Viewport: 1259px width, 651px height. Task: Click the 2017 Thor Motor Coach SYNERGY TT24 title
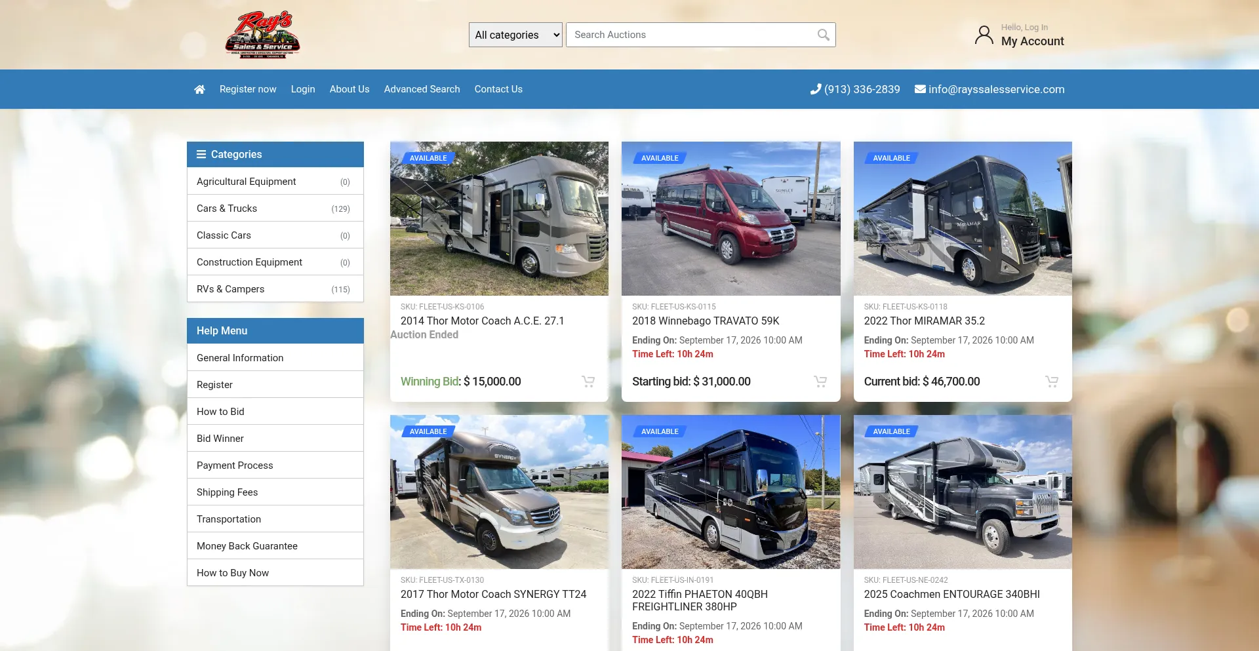tap(494, 595)
